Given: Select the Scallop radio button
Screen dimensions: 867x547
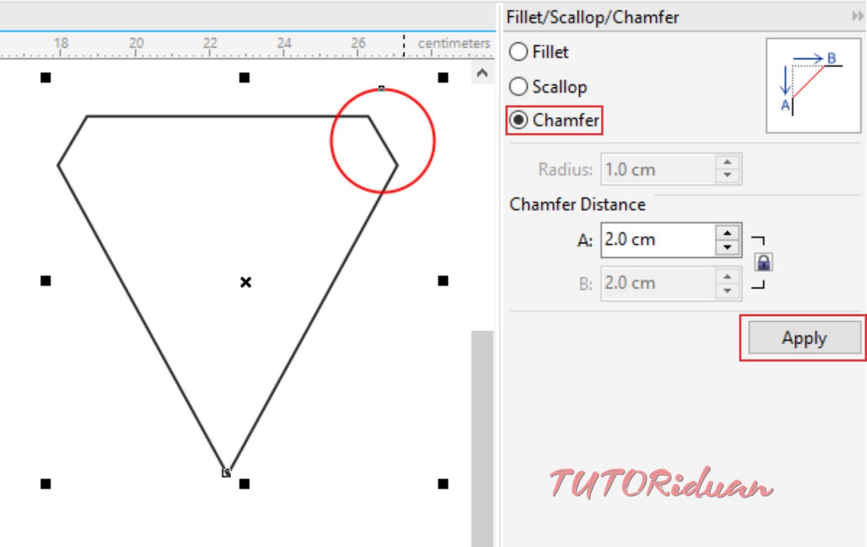Looking at the screenshot, I should point(519,86).
